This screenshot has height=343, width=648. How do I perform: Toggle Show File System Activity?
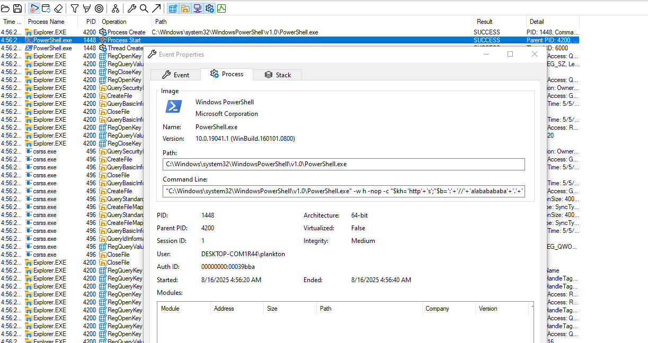tap(185, 8)
